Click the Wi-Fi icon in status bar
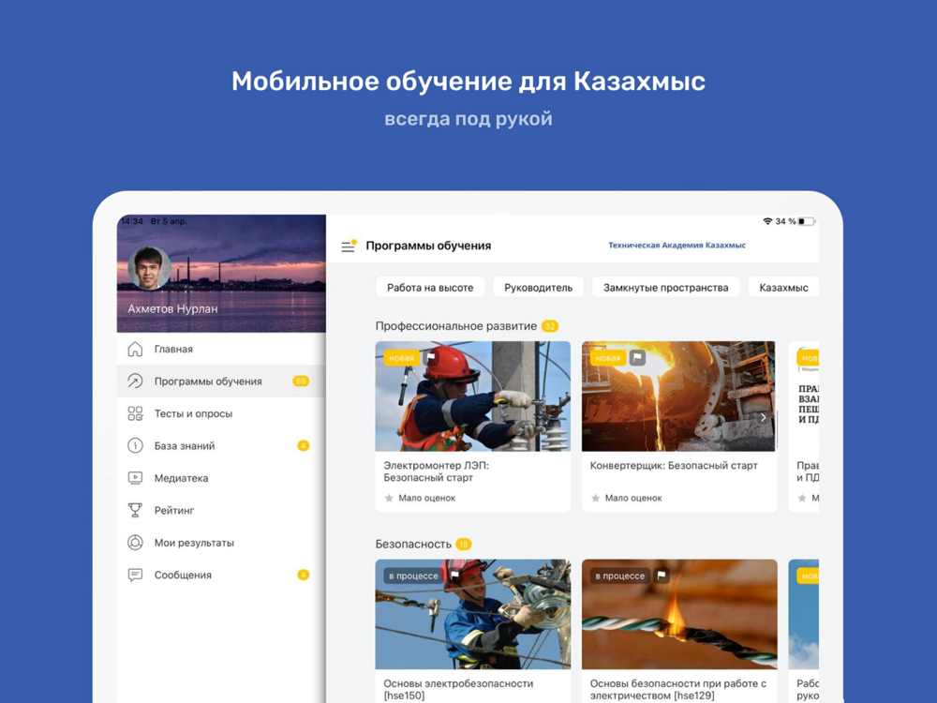The width and height of the screenshot is (937, 703). click(x=767, y=221)
